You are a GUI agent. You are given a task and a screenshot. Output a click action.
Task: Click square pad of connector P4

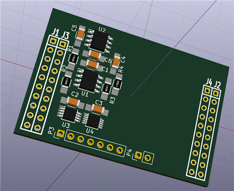pos(138,155)
